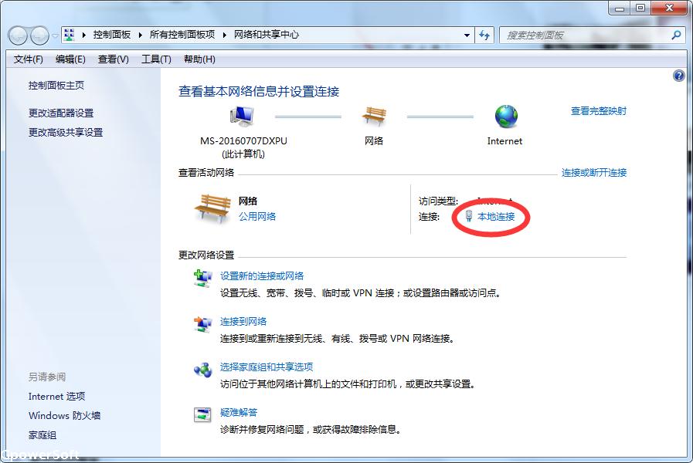The image size is (693, 463).
Task: Open 查看完整映射 link
Action: pyautogui.click(x=598, y=111)
